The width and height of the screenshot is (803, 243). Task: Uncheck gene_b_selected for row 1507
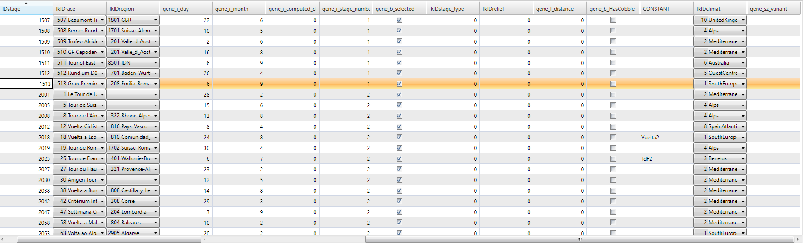click(x=399, y=20)
